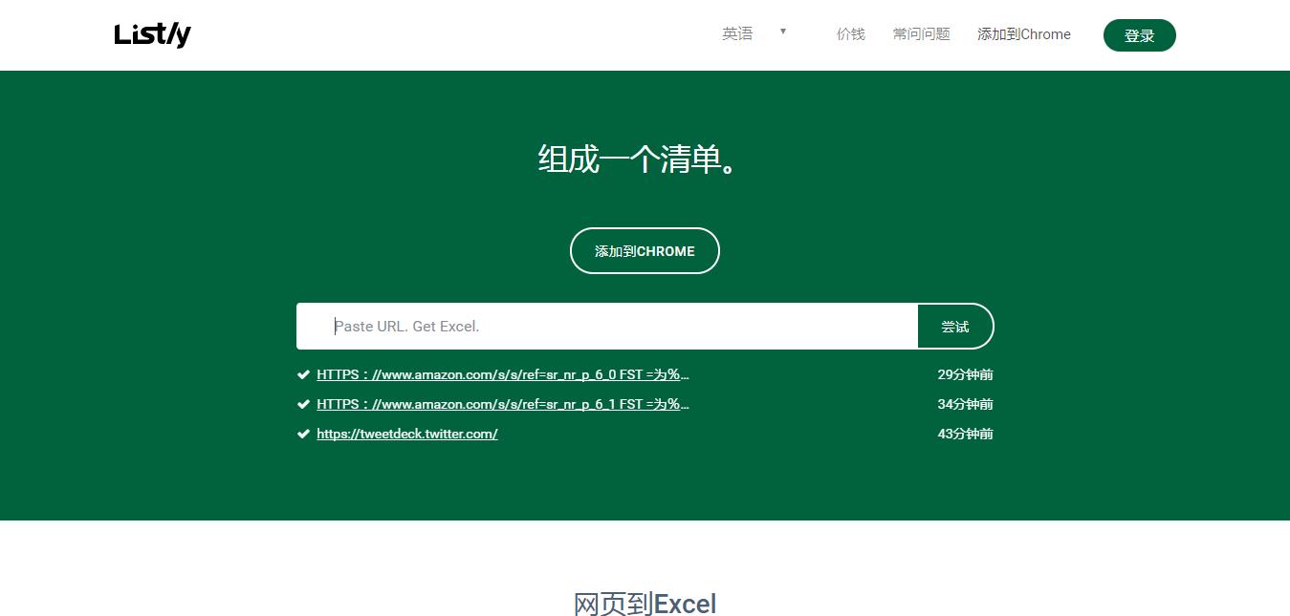Click the 添加到CHROME pill button
The image size is (1290, 616).
(x=645, y=250)
